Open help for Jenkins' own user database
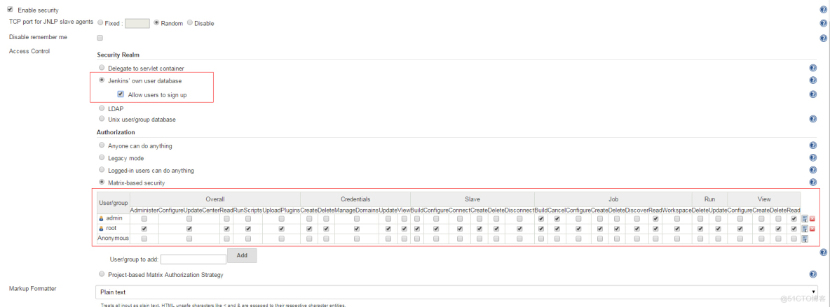 813,80
